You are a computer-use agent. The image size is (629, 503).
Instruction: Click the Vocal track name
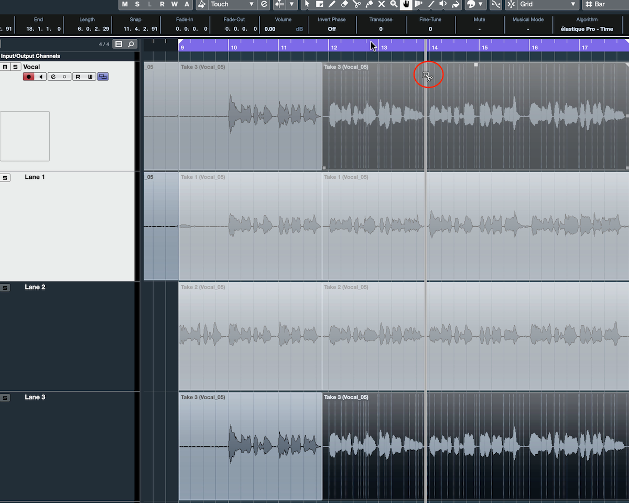point(31,67)
